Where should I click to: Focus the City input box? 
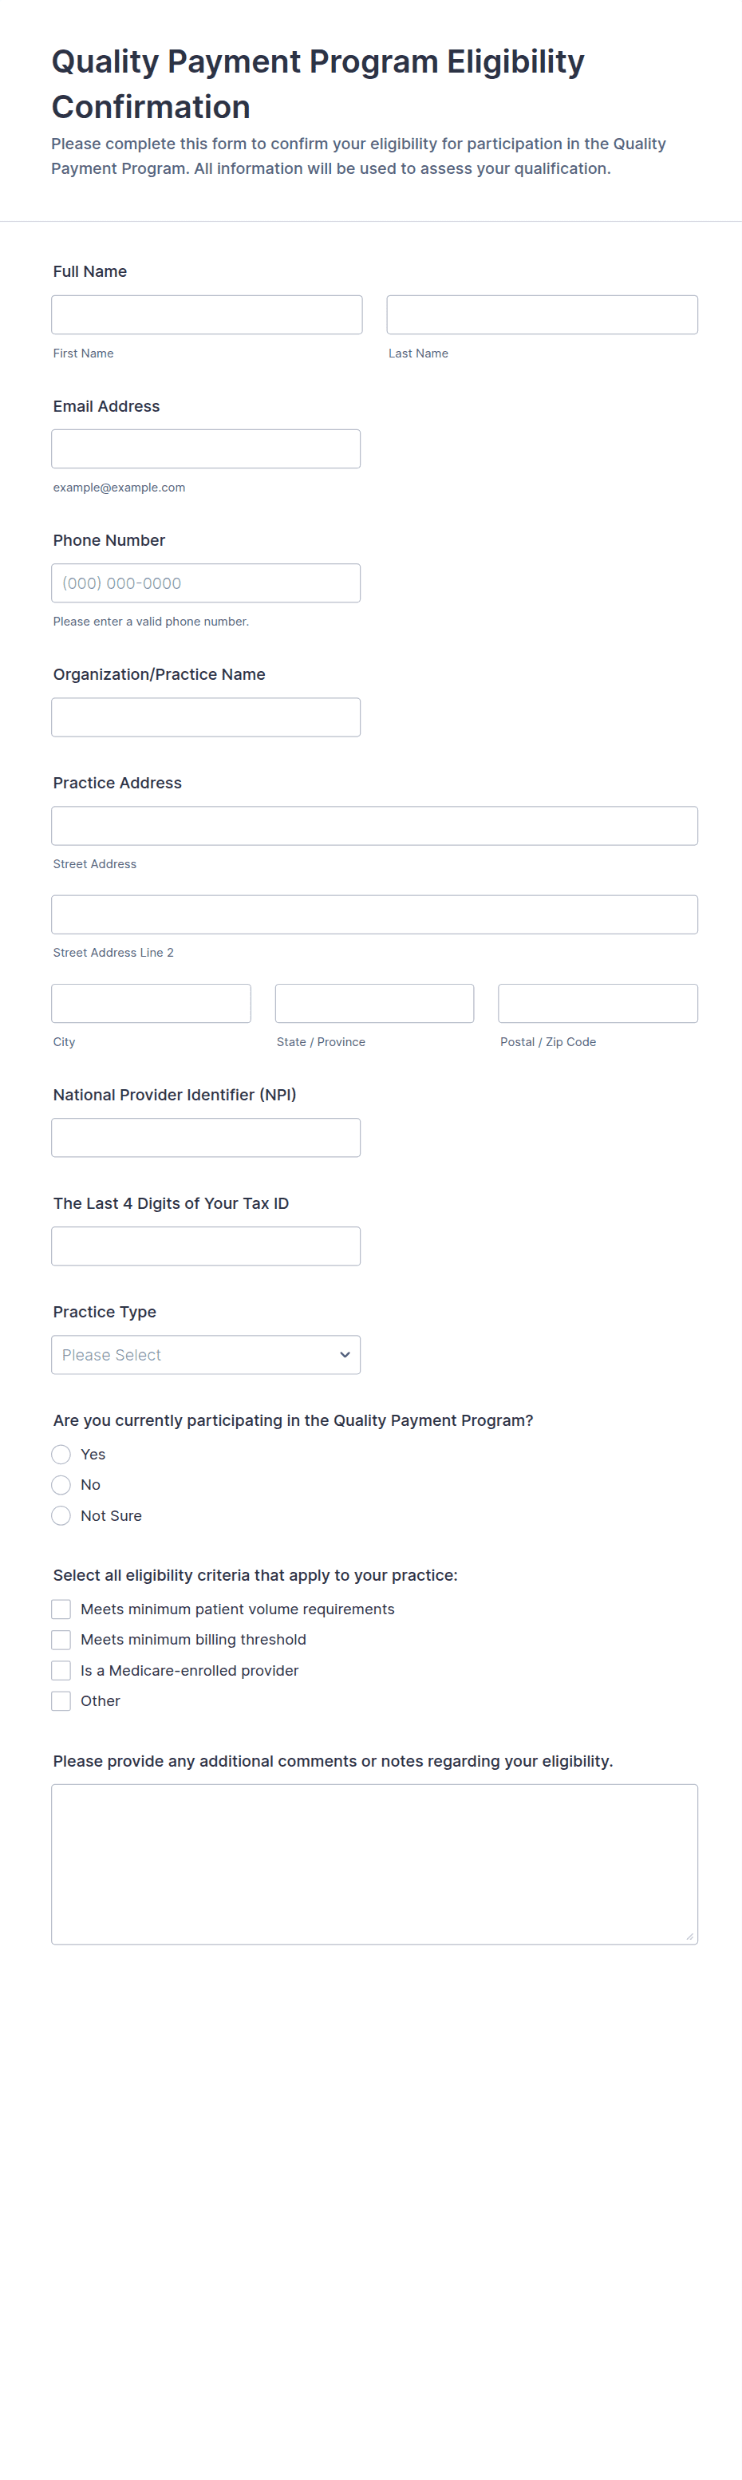click(151, 1003)
